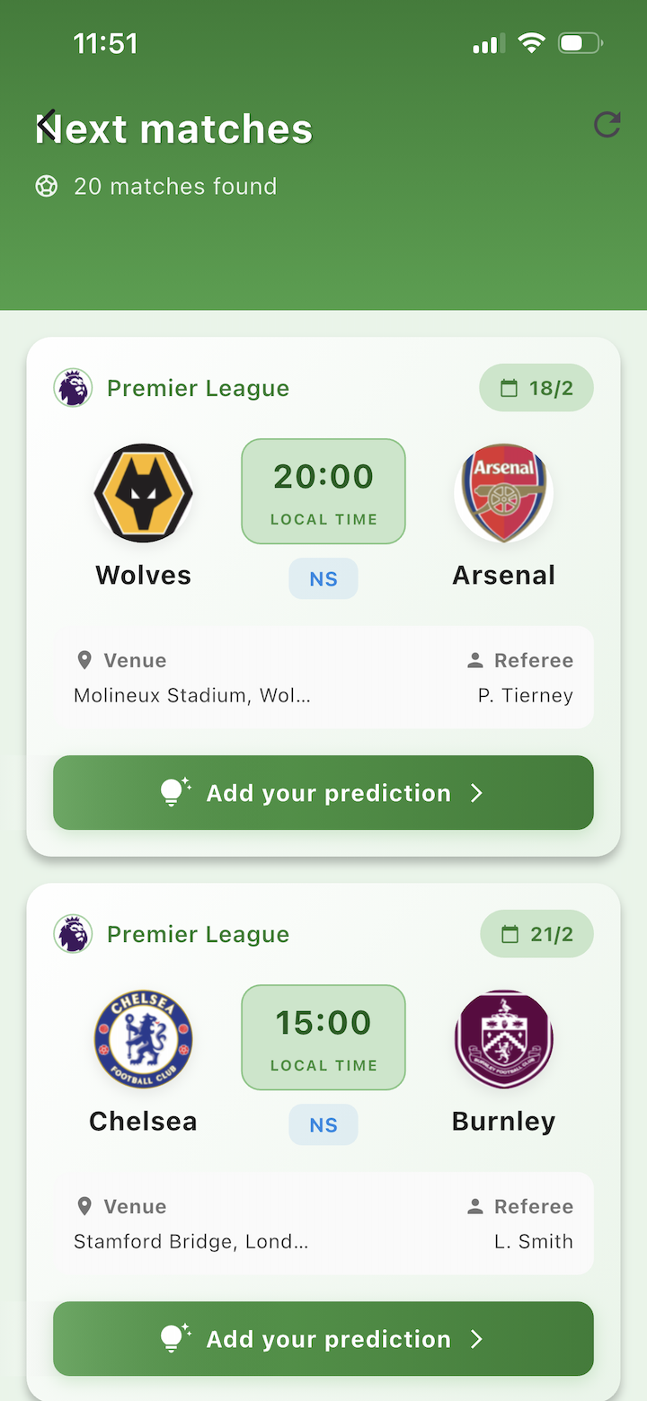Tap the Wolves club crest
Image resolution: width=647 pixels, height=1401 pixels.
pos(144,492)
